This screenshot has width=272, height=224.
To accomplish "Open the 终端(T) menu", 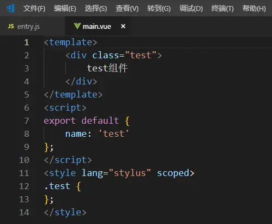I will coord(222,8).
